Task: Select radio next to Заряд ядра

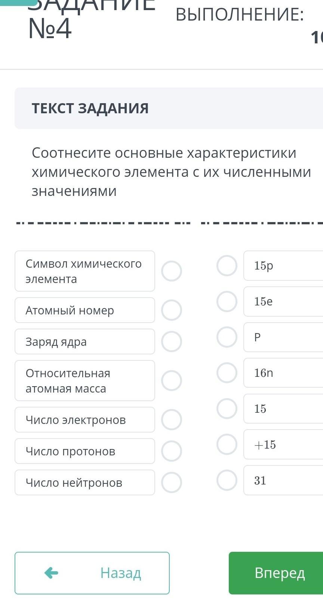Action: point(172,341)
